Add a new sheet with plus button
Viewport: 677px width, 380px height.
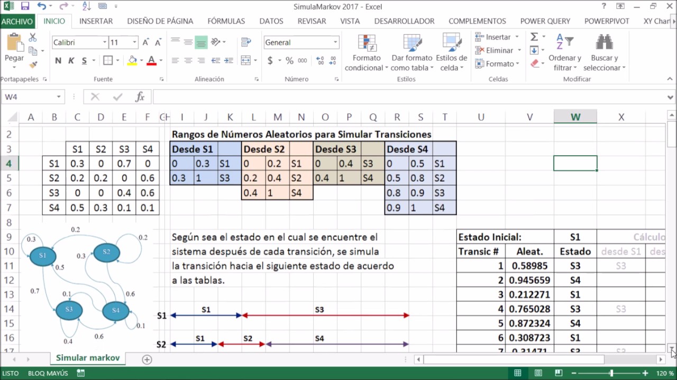pos(147,359)
